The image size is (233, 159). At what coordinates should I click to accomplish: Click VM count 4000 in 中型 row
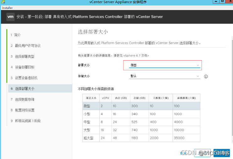[x=178, y=122]
